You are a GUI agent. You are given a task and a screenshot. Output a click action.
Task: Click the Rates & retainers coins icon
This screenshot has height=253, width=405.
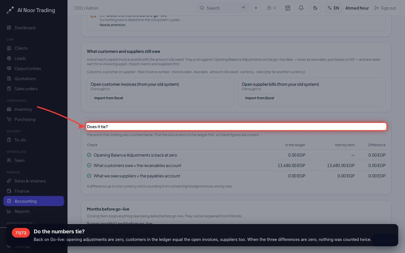tap(9, 181)
